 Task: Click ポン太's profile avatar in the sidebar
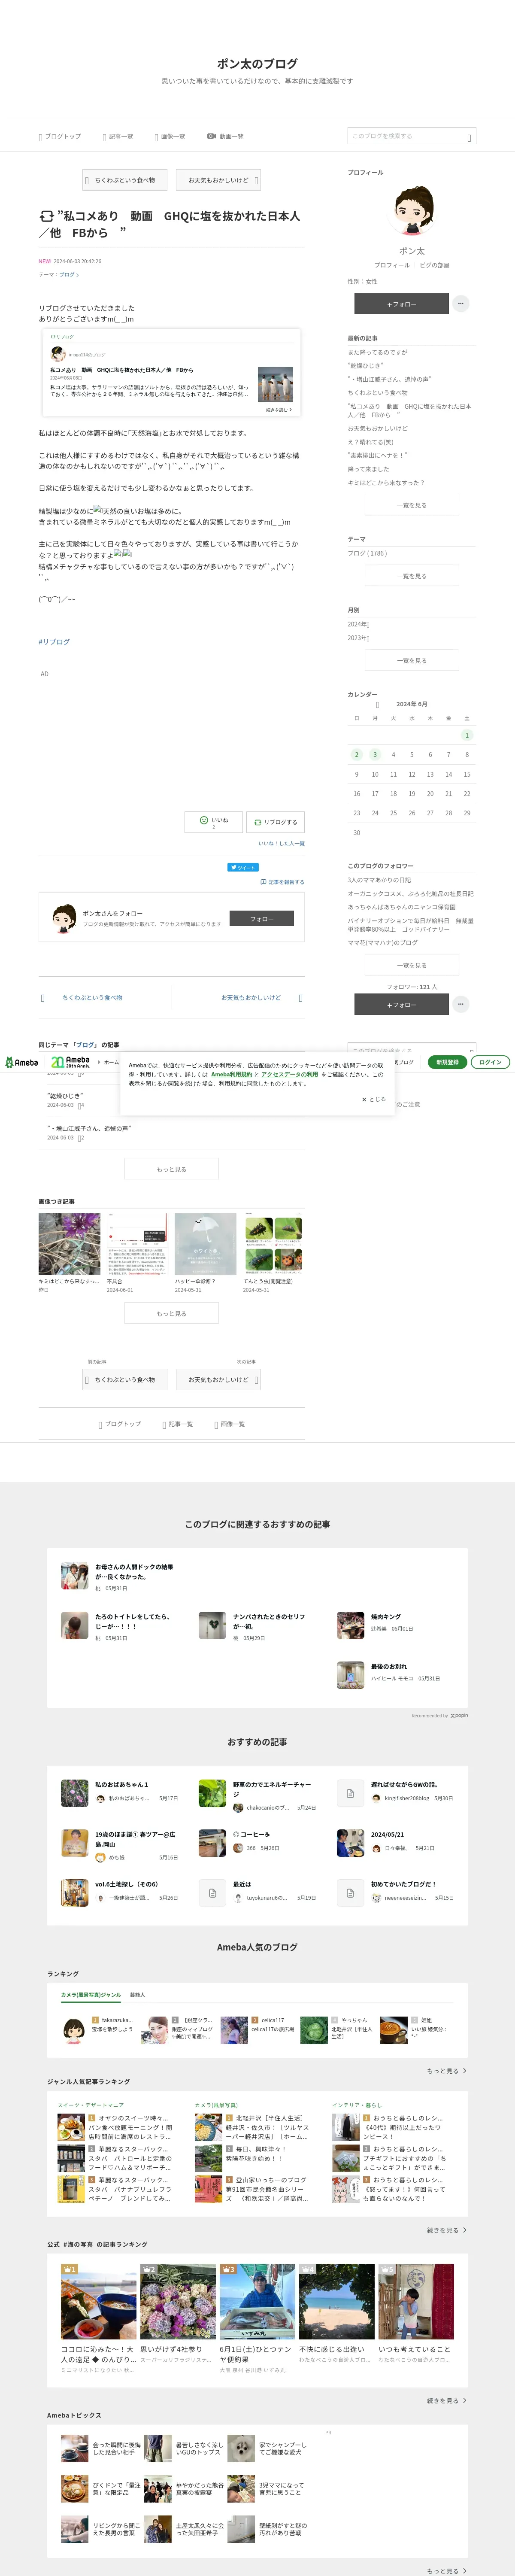(412, 211)
